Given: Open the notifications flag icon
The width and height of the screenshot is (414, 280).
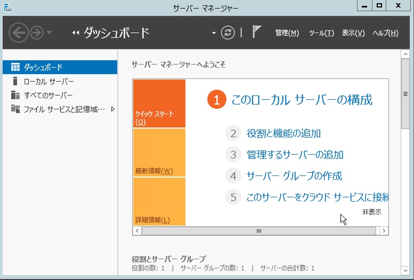Looking at the screenshot, I should [x=257, y=32].
